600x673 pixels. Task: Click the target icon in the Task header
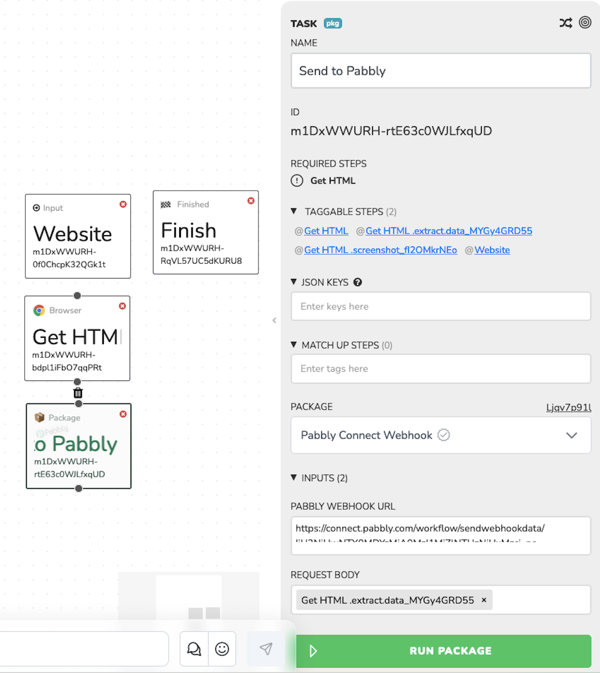(x=585, y=22)
